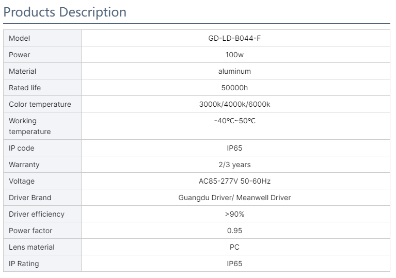Select the Model label cell

[42, 38]
